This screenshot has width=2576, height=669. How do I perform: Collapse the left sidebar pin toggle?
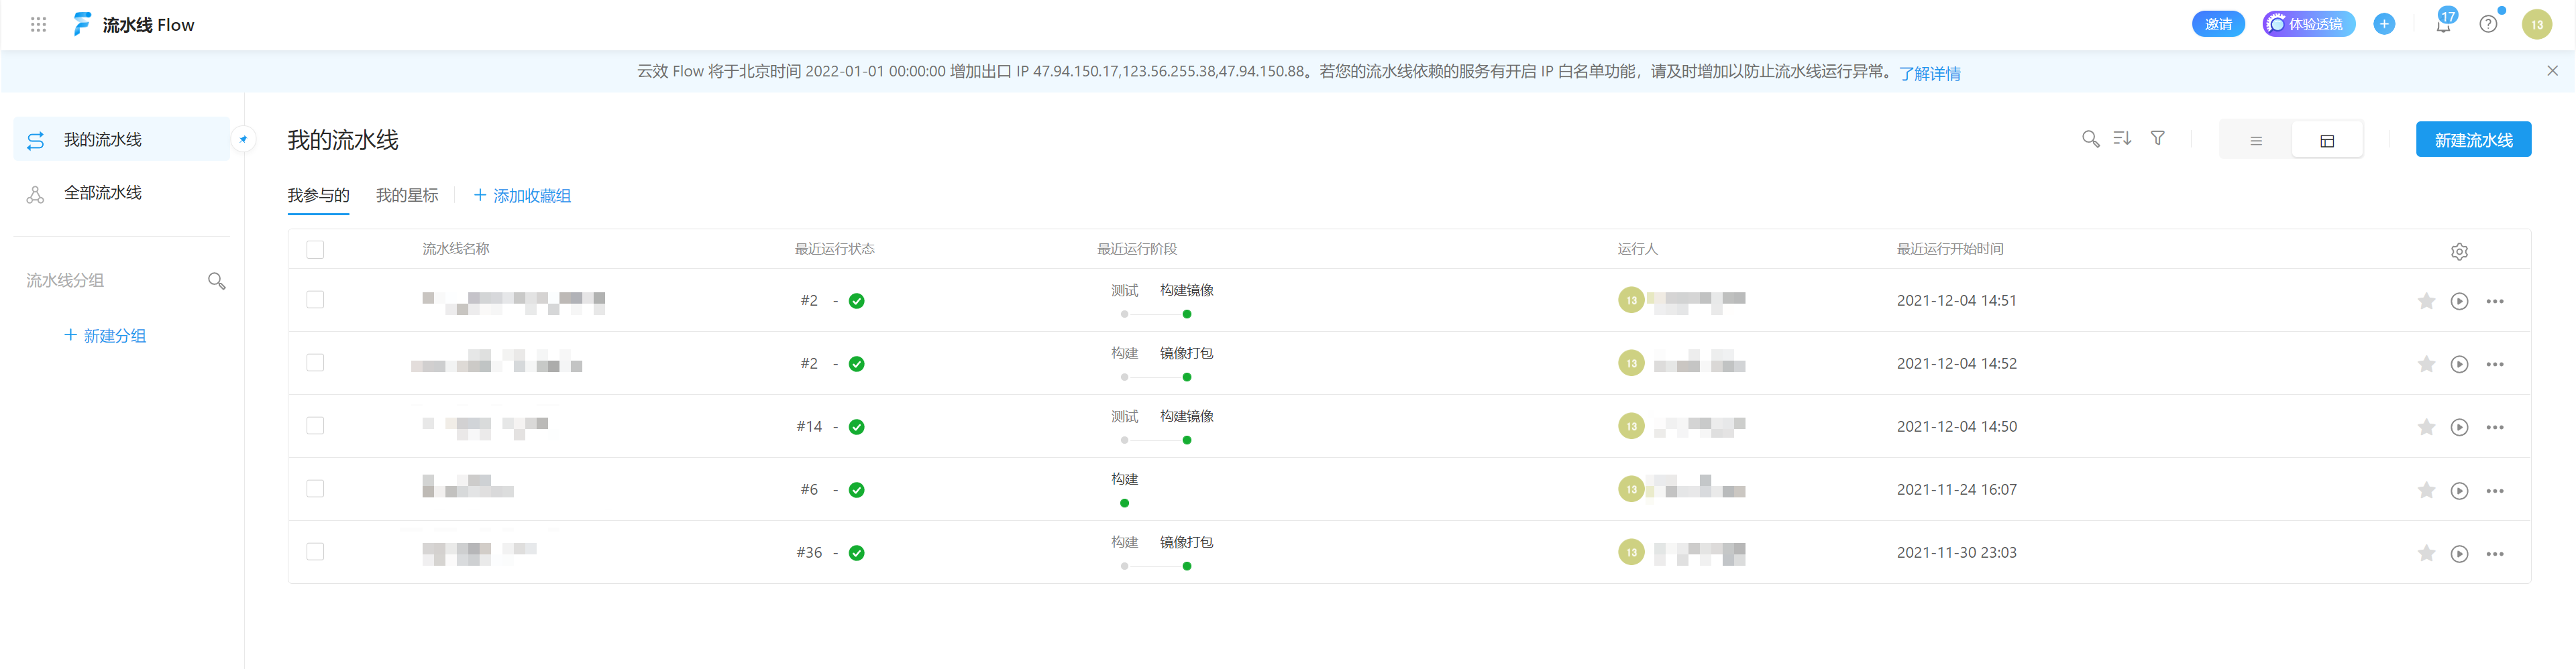(243, 139)
